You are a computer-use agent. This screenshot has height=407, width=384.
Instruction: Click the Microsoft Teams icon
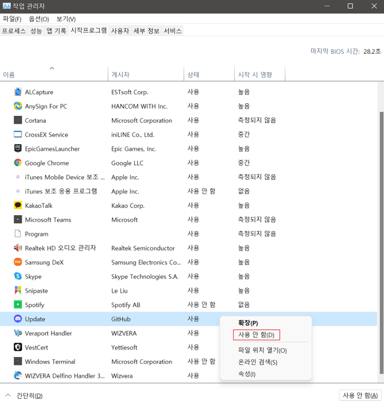18,219
